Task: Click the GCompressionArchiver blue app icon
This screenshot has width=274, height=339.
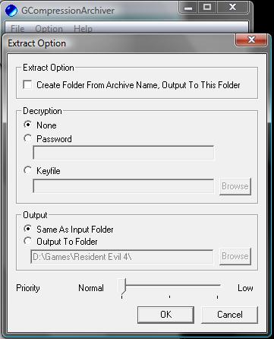Action: point(11,11)
